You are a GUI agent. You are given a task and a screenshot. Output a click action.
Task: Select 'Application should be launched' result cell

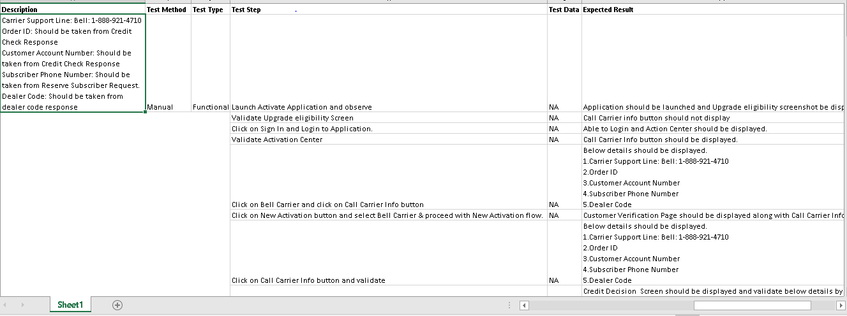click(714, 64)
